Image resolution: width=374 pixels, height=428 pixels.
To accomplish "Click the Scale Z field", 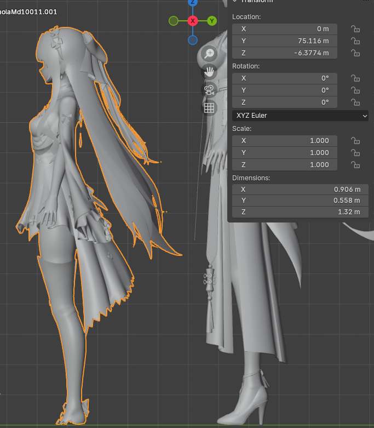I will pyautogui.click(x=285, y=165).
